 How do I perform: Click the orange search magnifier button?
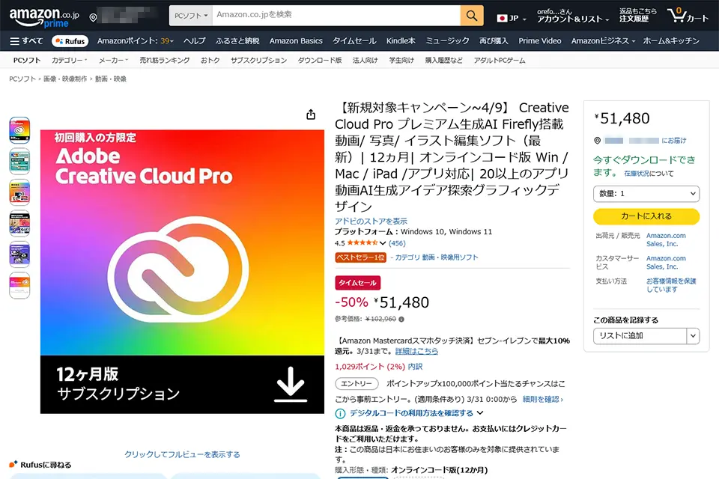pyautogui.click(x=471, y=15)
